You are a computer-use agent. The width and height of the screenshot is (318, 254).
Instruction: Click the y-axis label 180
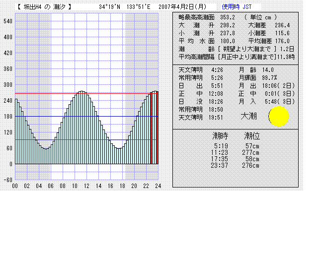tap(8, 117)
